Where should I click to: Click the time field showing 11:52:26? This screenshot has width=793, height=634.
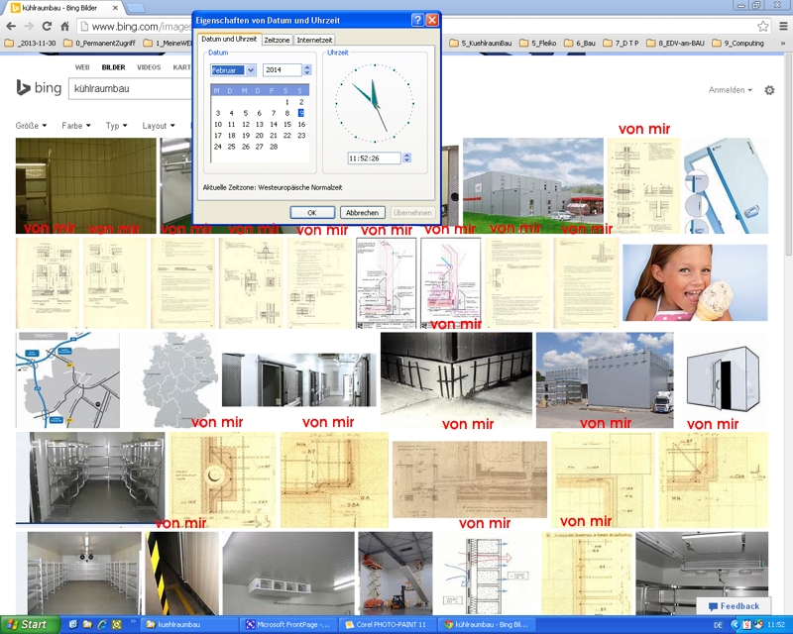pyautogui.click(x=373, y=158)
